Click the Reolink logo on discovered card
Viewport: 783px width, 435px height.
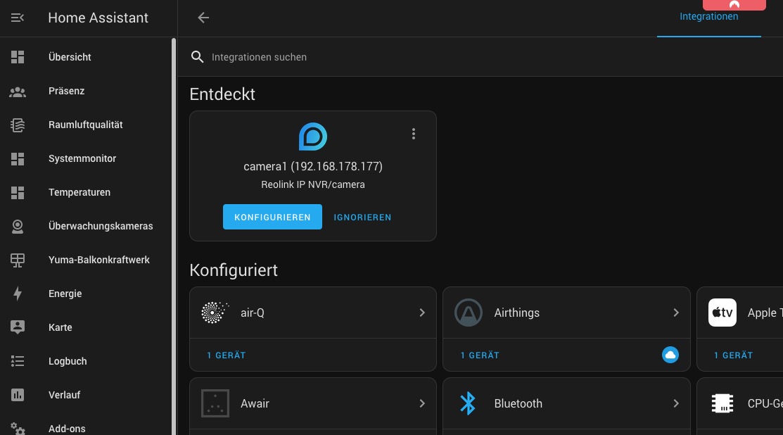pos(313,136)
